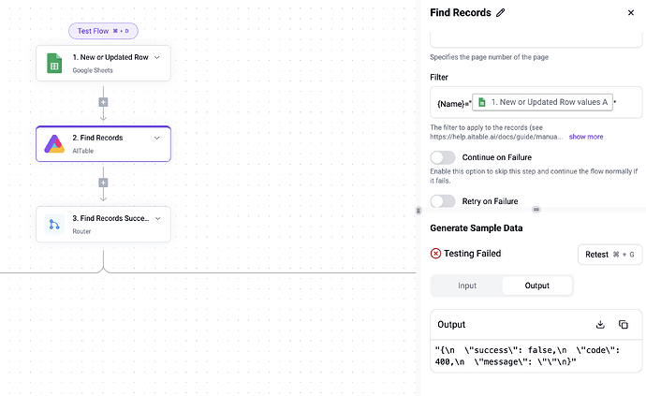Click the Retest button
646x396 pixels.
point(609,255)
